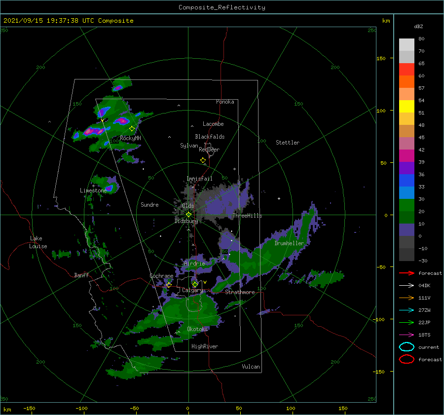Pick the cyan 27ZW arrow legend icon
444x415 pixels.
coord(407,310)
